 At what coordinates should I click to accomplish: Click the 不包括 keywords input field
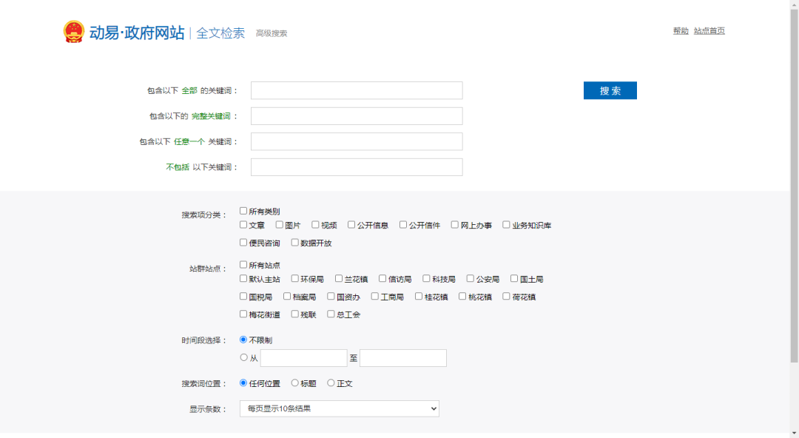pos(357,167)
